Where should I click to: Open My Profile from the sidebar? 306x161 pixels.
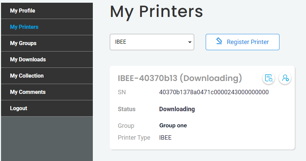coord(22,11)
